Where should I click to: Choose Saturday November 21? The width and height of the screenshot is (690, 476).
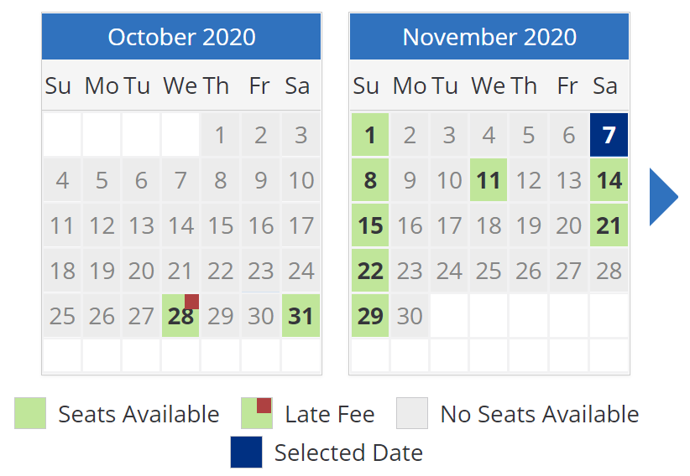(609, 225)
